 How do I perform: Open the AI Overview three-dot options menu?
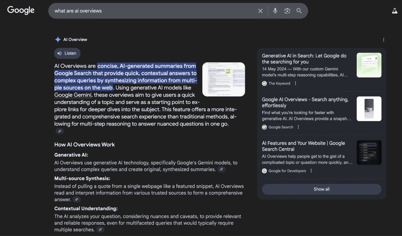384,40
